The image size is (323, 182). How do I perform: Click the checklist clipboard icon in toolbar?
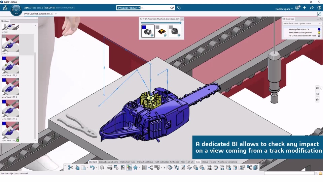click(x=183, y=168)
